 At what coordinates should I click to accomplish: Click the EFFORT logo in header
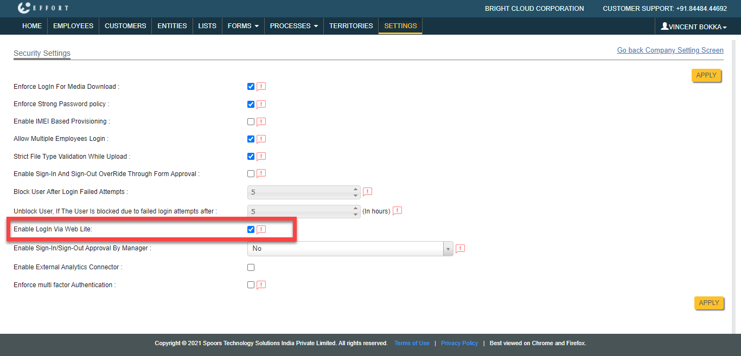[x=43, y=8]
